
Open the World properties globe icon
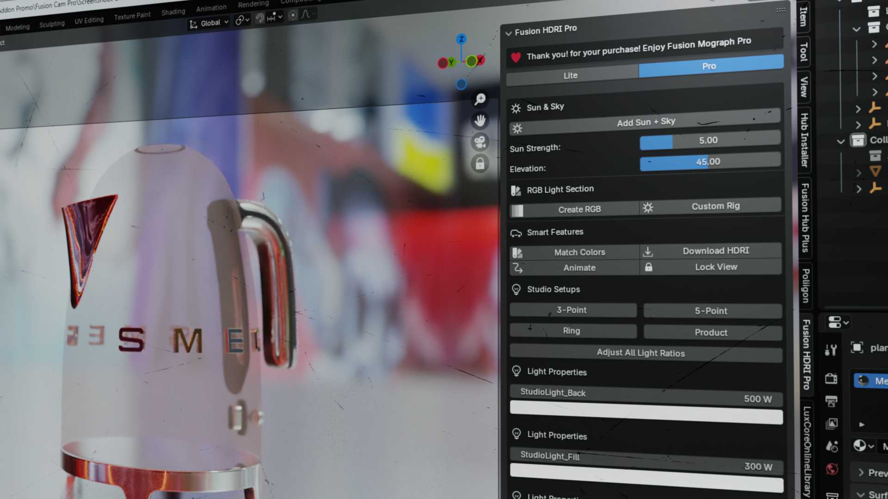(x=832, y=469)
